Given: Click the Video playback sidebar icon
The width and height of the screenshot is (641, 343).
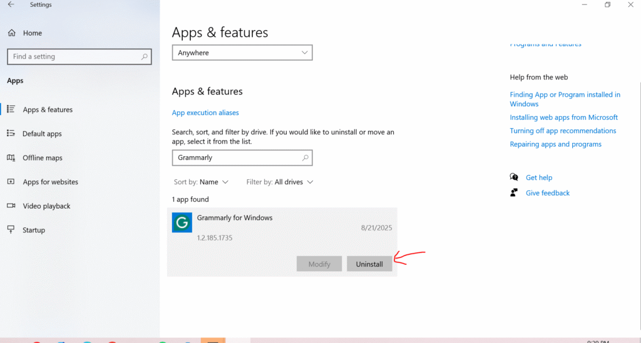Looking at the screenshot, I should (x=11, y=206).
